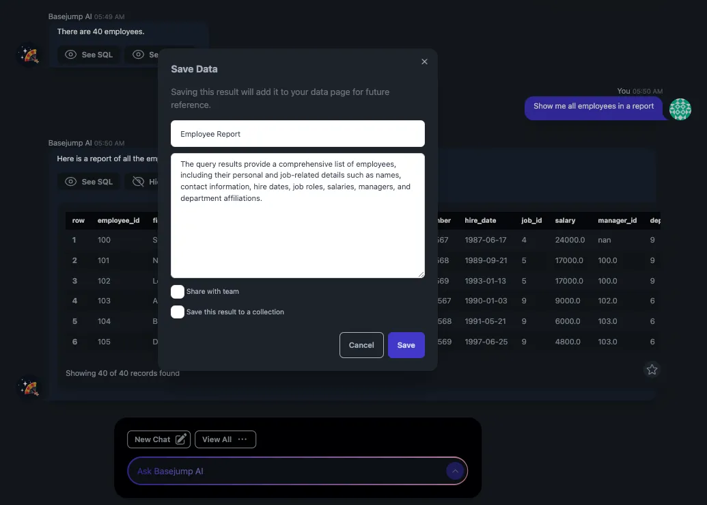
Task: Click the Save Data dialog title
Action: coord(194,69)
